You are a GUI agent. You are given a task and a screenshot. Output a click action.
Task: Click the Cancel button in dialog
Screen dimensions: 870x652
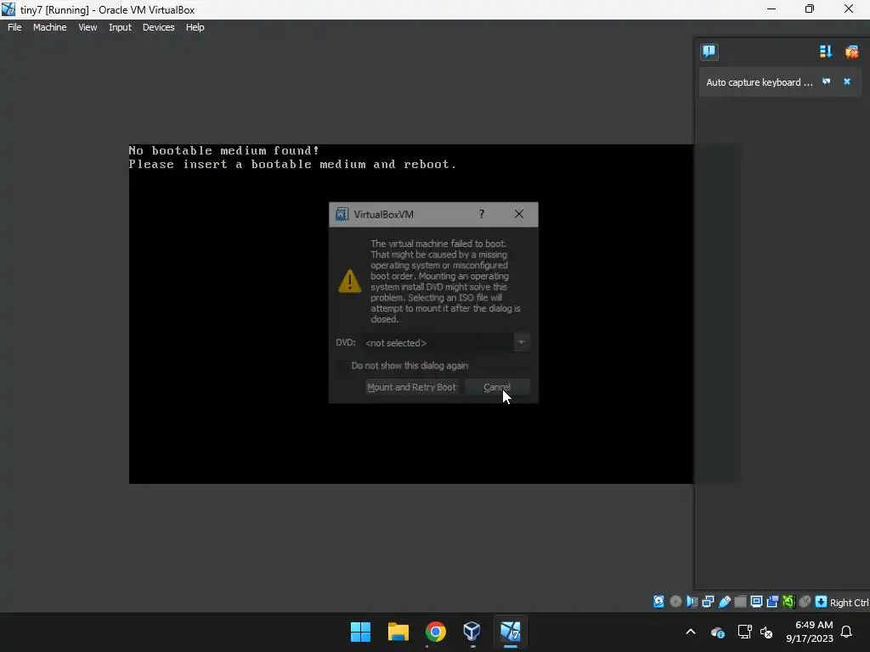[x=497, y=387]
